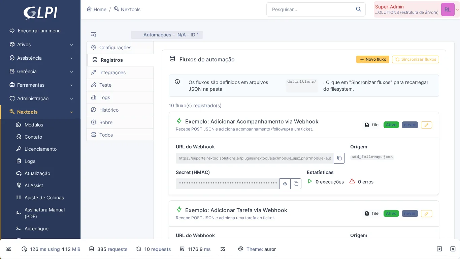Screen dimensions: 460x259
Task: Click the pencil edit icon on first flow
Action: (x=426, y=125)
